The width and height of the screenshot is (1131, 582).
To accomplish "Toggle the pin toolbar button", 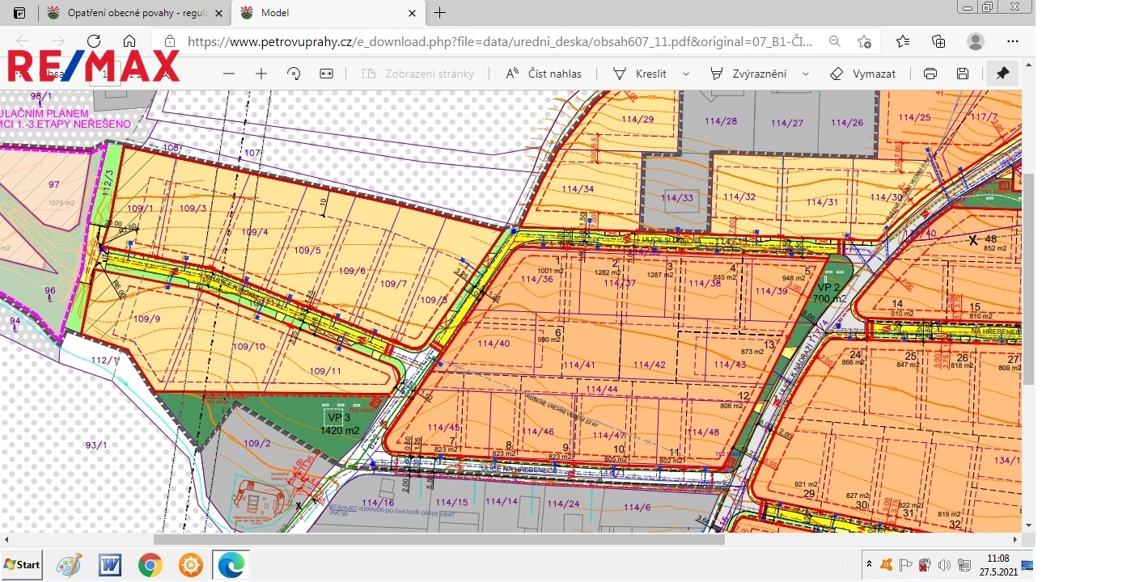I will pyautogui.click(x=1002, y=74).
